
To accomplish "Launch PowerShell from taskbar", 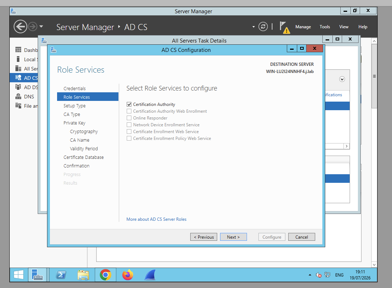I will tap(61, 275).
